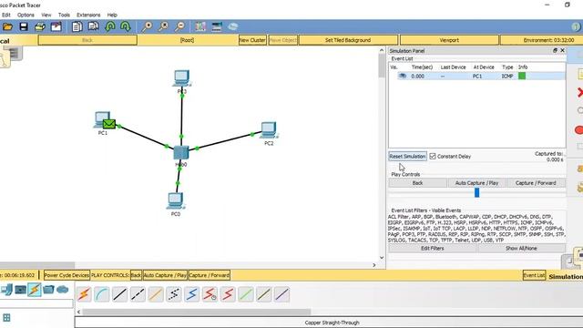Open the Help menu
The width and height of the screenshot is (583, 328).
point(112,15)
